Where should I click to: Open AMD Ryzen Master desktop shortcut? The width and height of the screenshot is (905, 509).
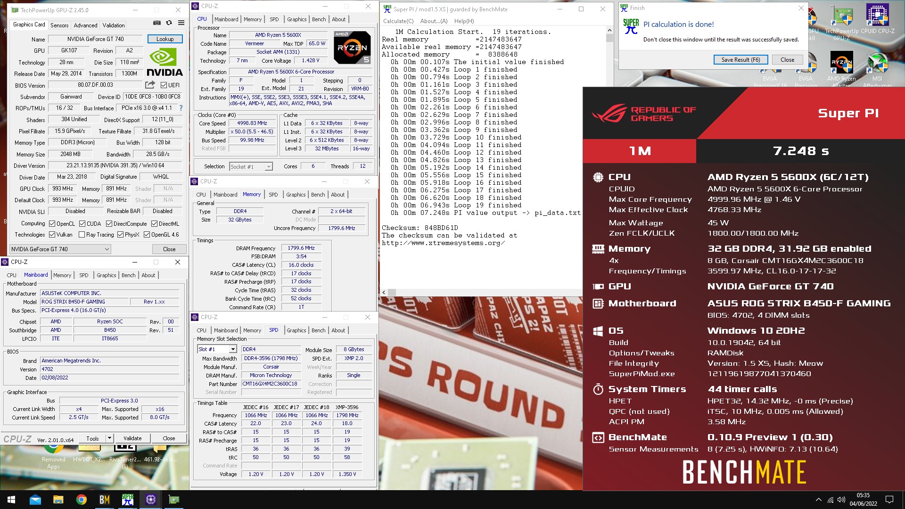click(841, 69)
